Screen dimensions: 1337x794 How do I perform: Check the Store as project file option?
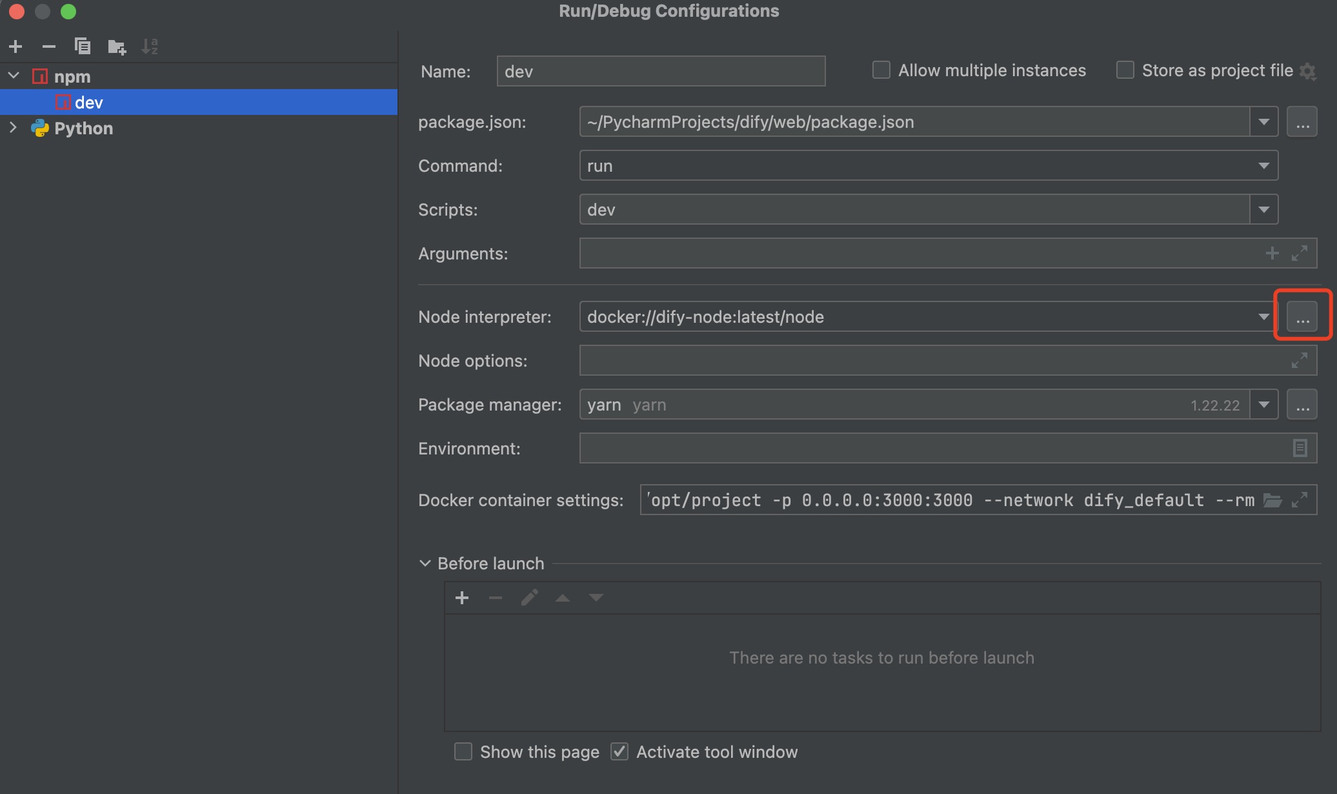click(x=1125, y=70)
